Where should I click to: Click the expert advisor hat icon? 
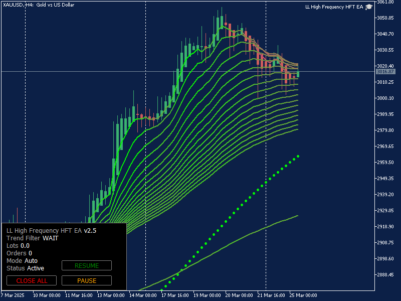369,7
